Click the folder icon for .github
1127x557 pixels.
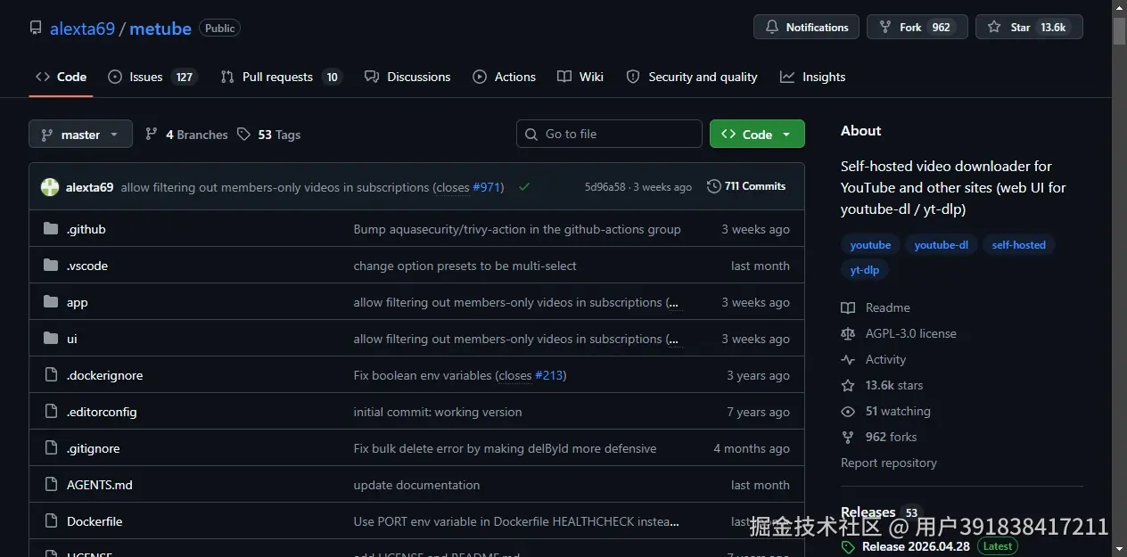pyautogui.click(x=51, y=229)
